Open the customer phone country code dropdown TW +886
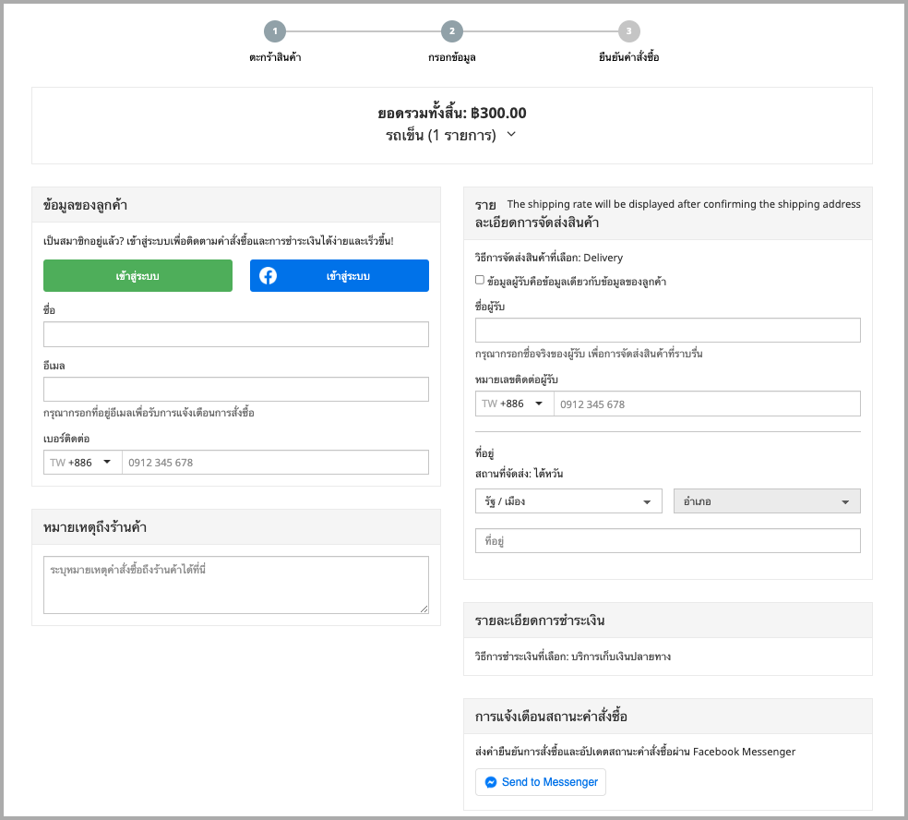The width and height of the screenshot is (908, 820). pos(83,463)
